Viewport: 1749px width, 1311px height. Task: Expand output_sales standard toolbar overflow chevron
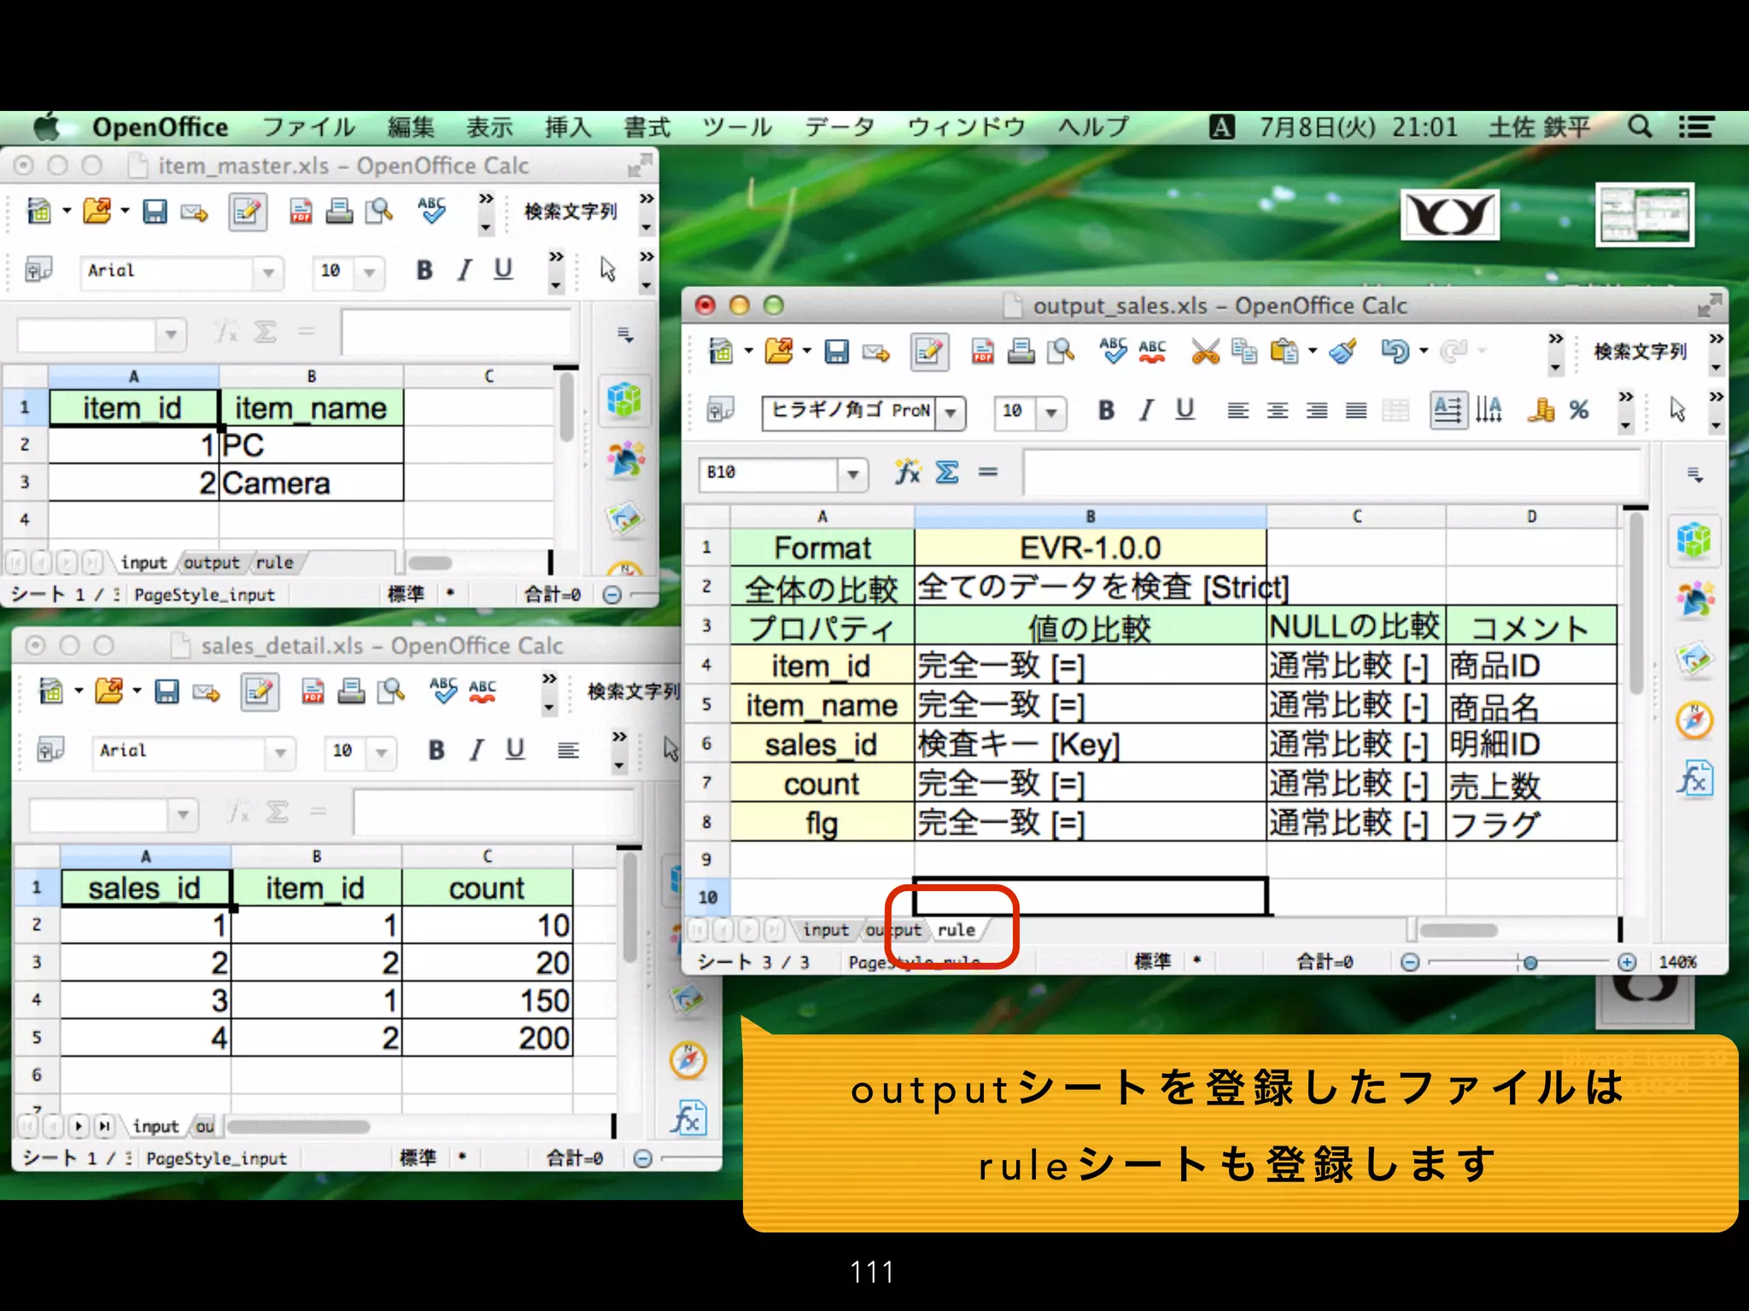click(x=1556, y=339)
